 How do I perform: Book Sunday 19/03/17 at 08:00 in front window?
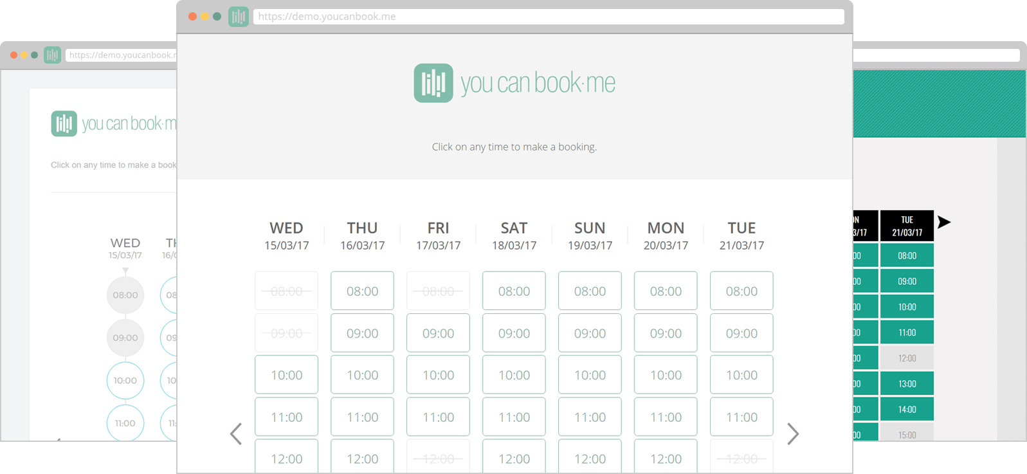[x=590, y=291]
